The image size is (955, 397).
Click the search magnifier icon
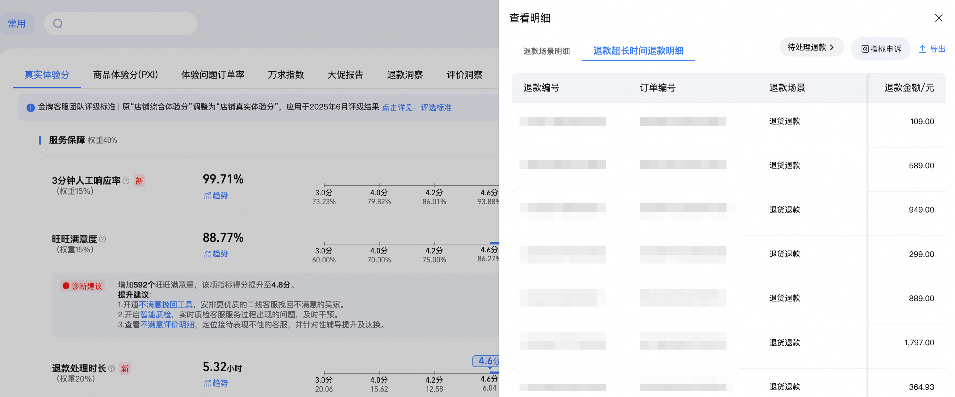click(57, 24)
